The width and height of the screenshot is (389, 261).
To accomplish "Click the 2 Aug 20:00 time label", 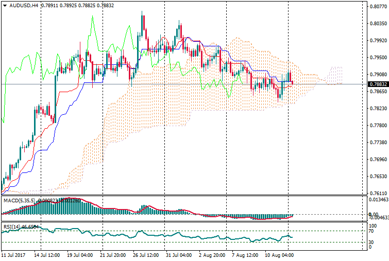I will click(212, 255).
